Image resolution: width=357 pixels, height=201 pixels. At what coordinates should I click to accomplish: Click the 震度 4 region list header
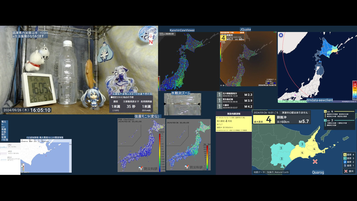point(339,111)
